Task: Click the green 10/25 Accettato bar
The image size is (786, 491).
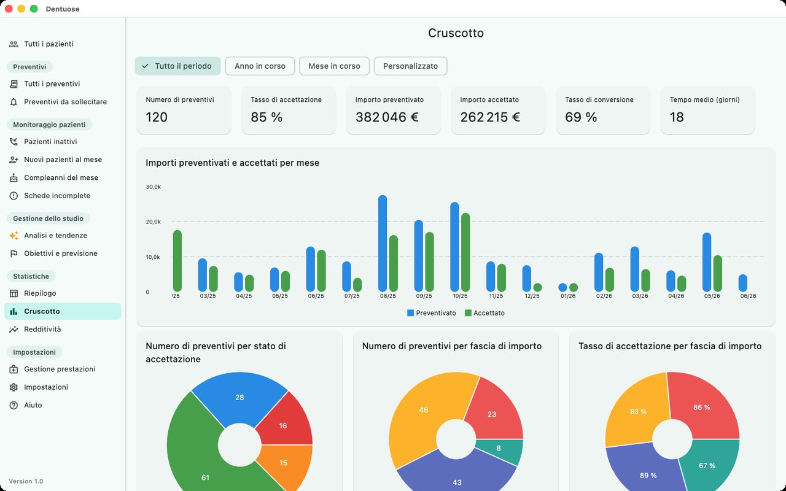Action: 465,252
